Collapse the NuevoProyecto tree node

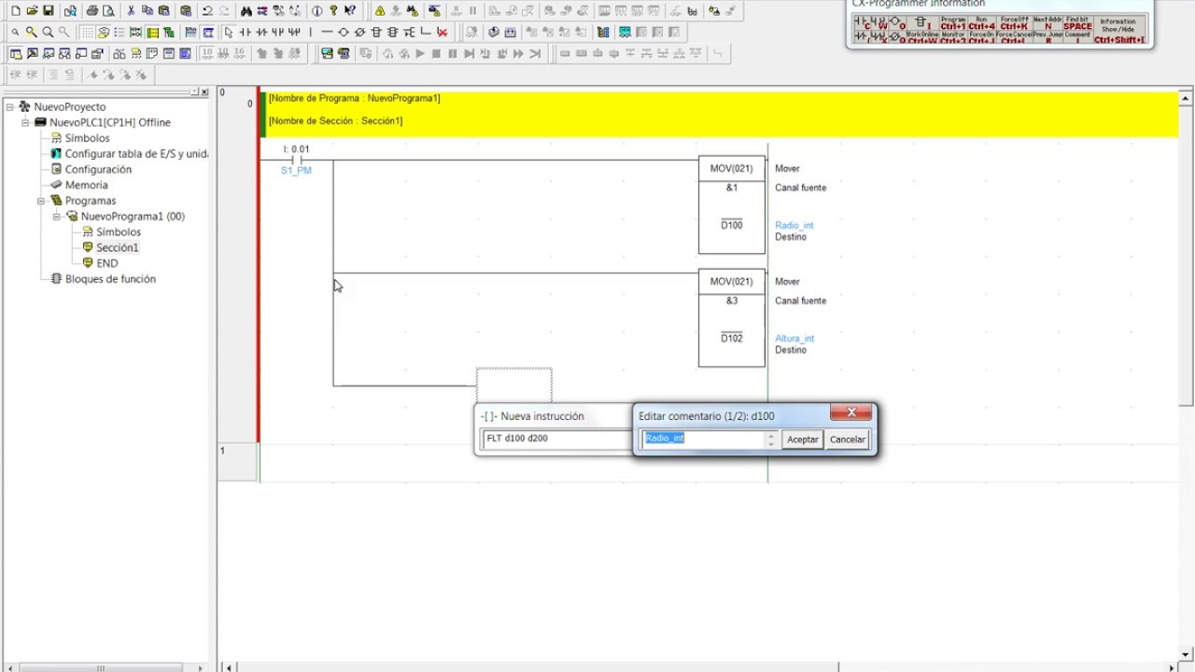point(10,106)
